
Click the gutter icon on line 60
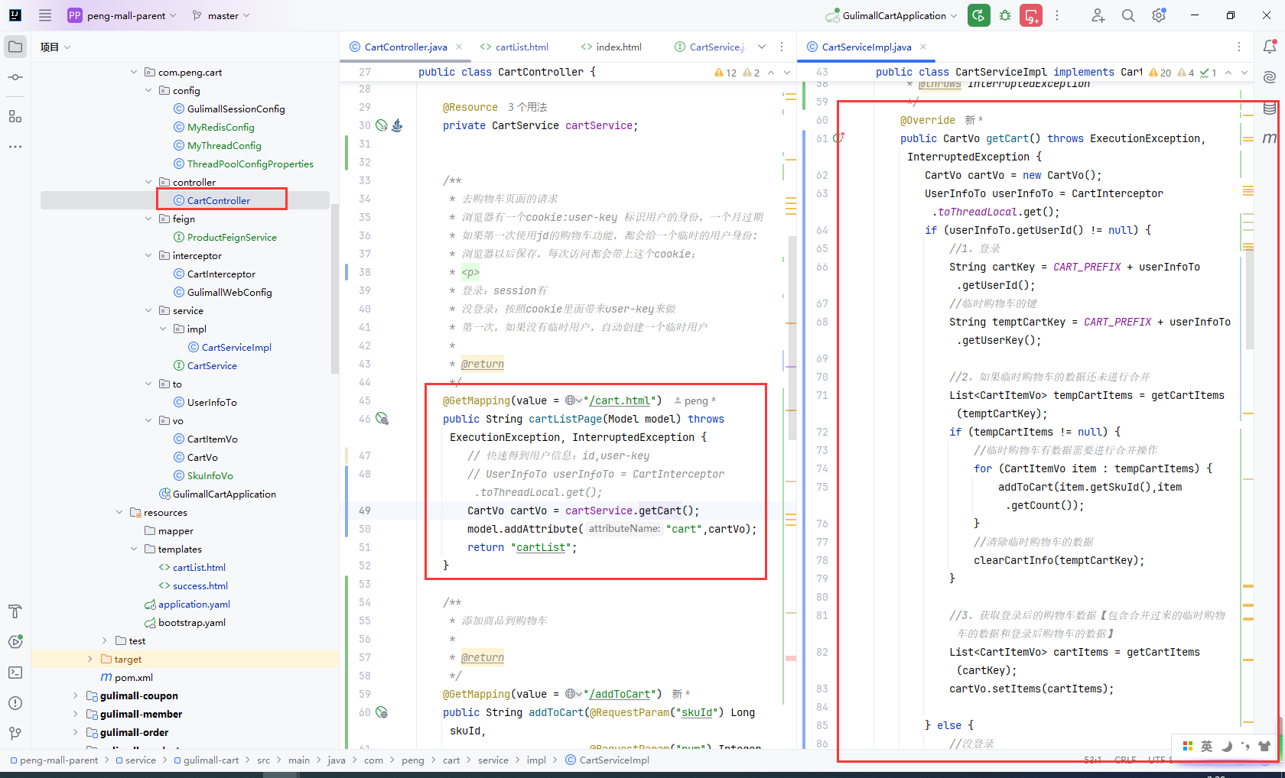click(x=382, y=712)
